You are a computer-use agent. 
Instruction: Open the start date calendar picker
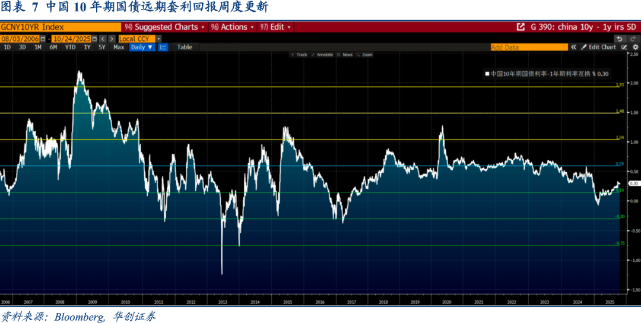coord(43,39)
